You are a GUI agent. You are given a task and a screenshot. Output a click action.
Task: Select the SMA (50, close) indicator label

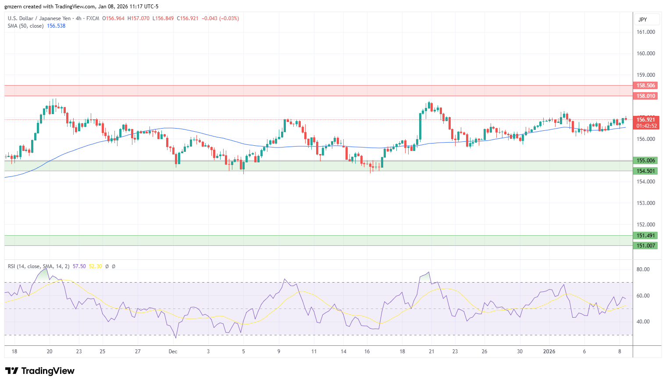[25, 26]
